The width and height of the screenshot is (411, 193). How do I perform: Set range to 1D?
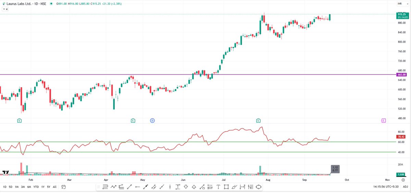coord(5,187)
